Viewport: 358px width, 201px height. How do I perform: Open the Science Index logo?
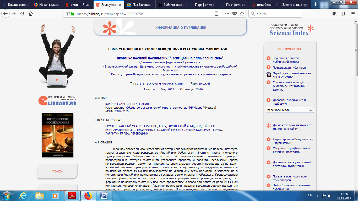click(x=292, y=30)
